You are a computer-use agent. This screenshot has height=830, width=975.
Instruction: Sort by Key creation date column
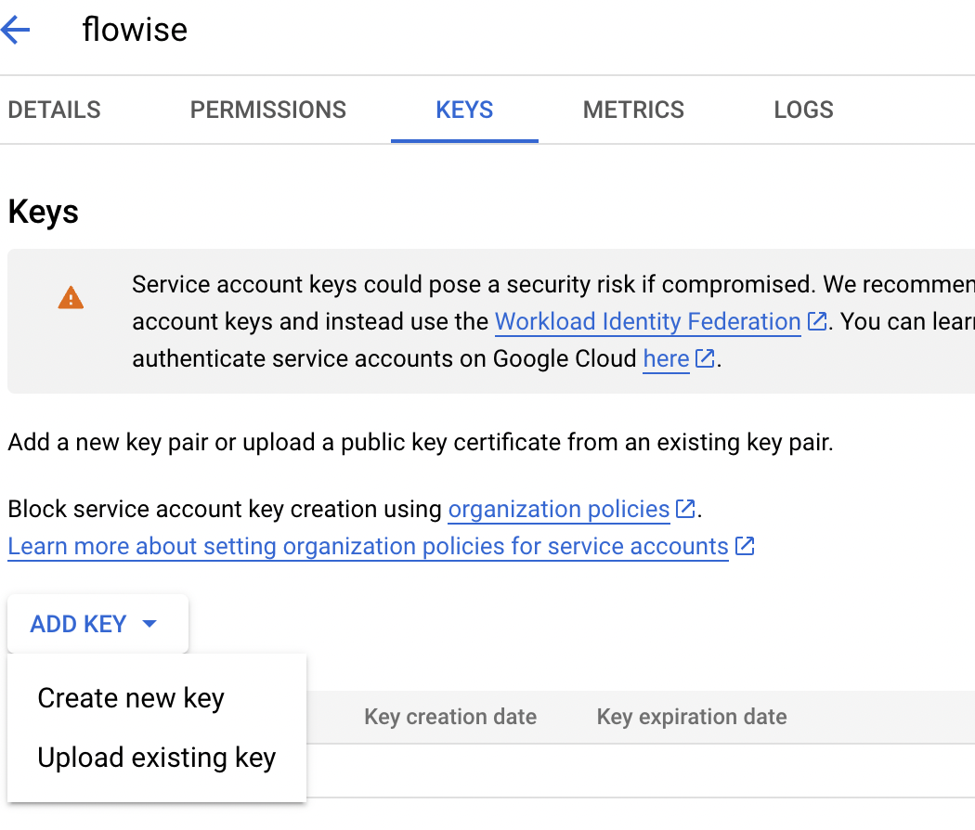(x=450, y=717)
